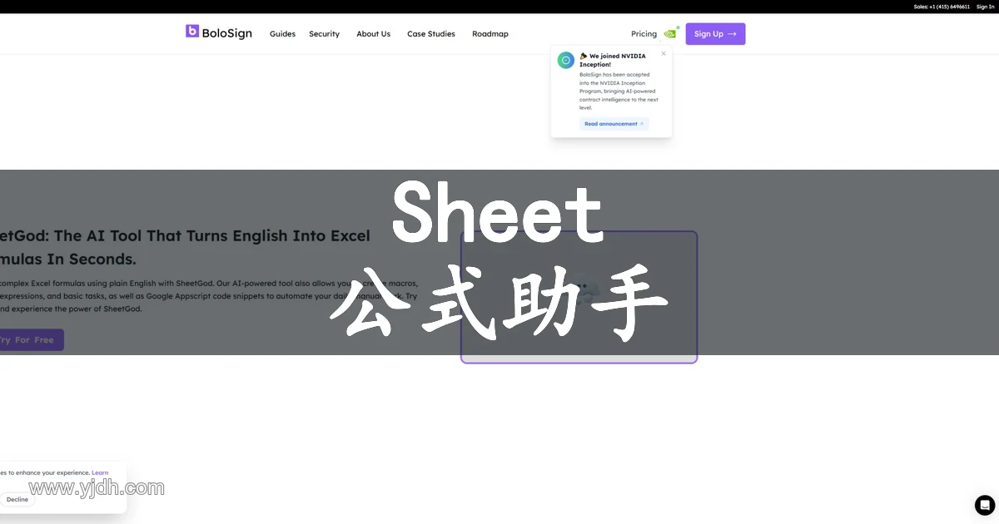Viewport: 999px width, 524px height.
Task: Open the Roadmap page
Action: tap(490, 34)
